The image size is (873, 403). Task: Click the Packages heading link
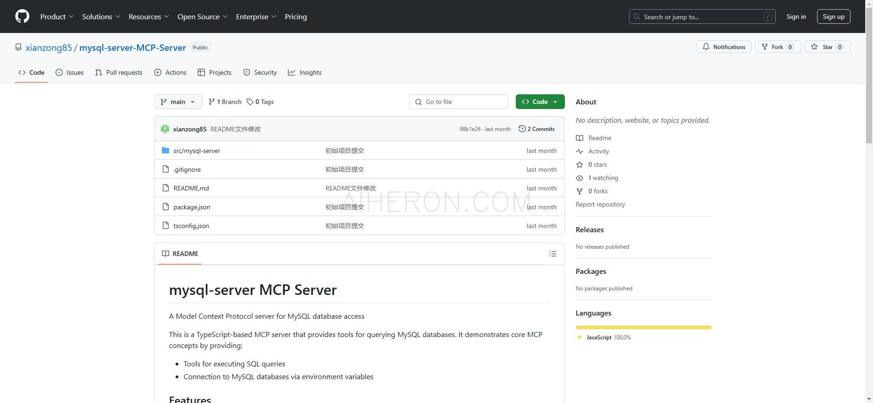coord(591,271)
